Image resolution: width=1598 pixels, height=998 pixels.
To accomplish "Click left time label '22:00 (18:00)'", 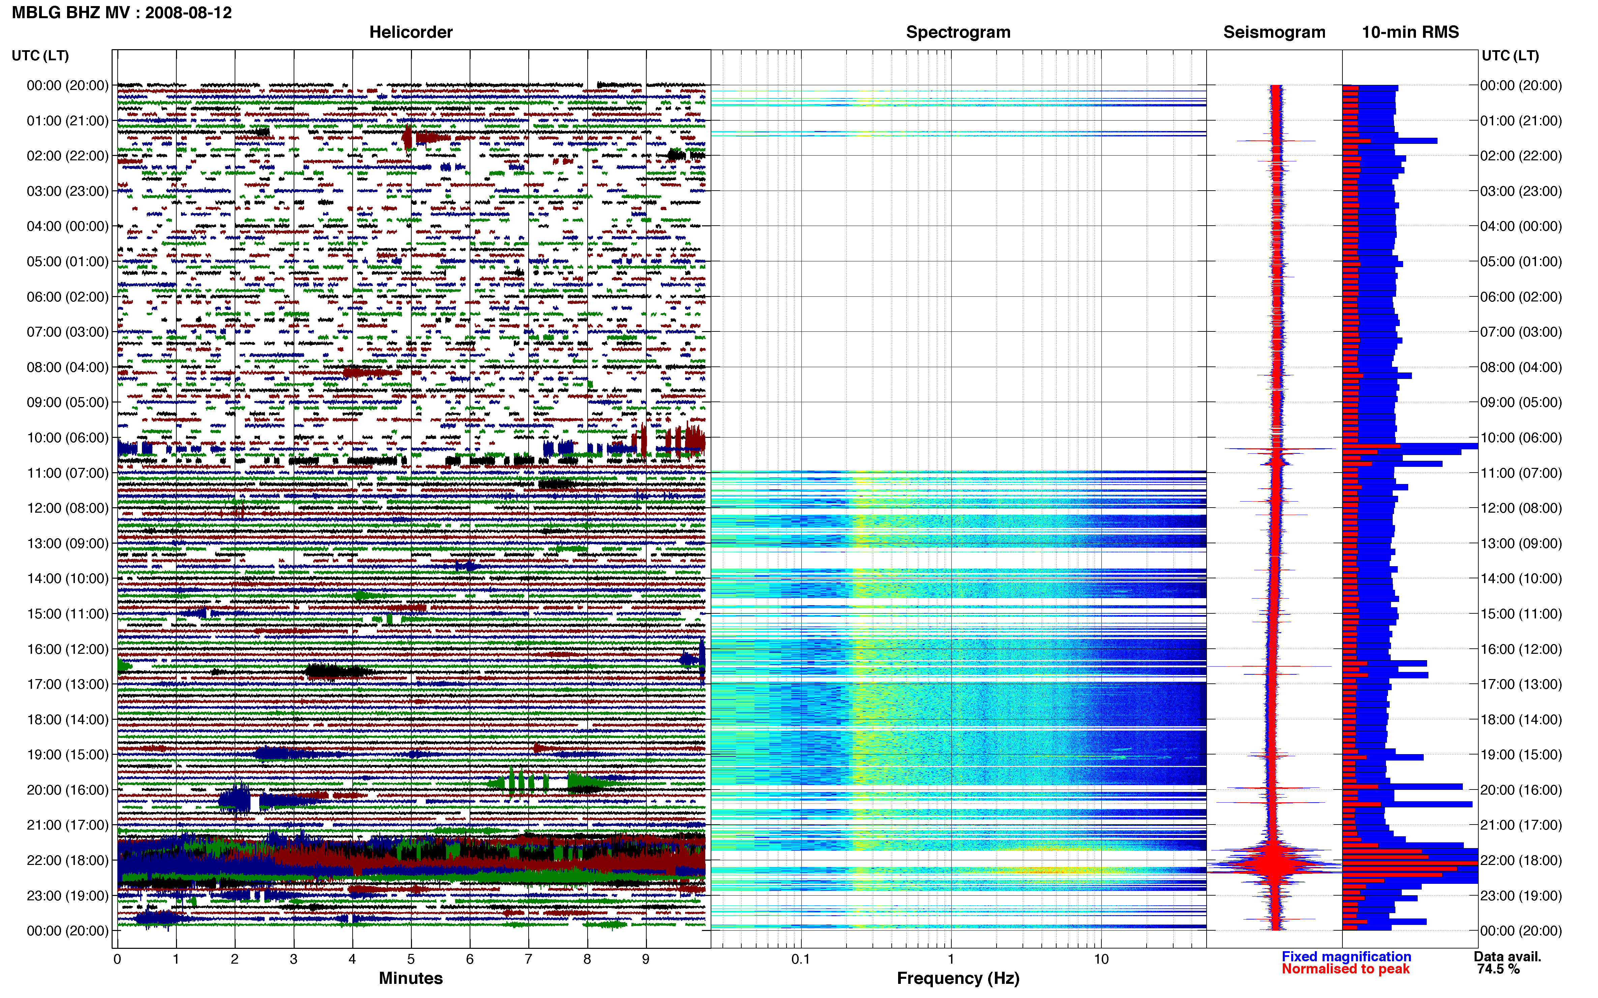I will 67,860.
